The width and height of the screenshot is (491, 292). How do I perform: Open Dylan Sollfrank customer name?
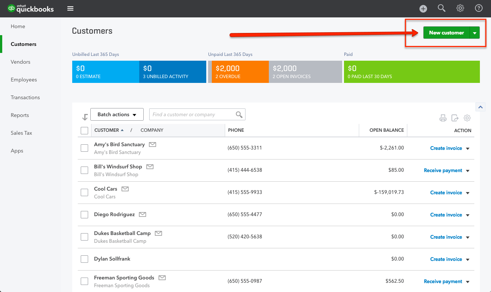point(112,259)
